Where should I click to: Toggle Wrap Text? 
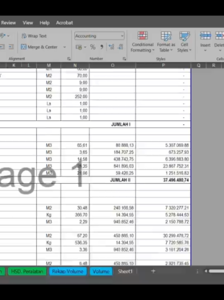tap(34, 36)
